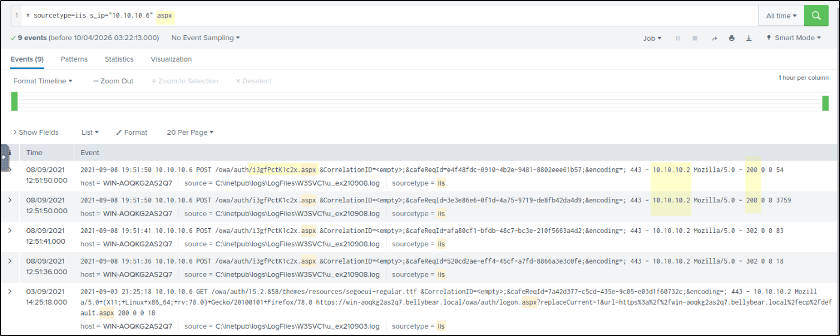Export results with the download icon
The width and height of the screenshot is (840, 336).
tap(749, 38)
